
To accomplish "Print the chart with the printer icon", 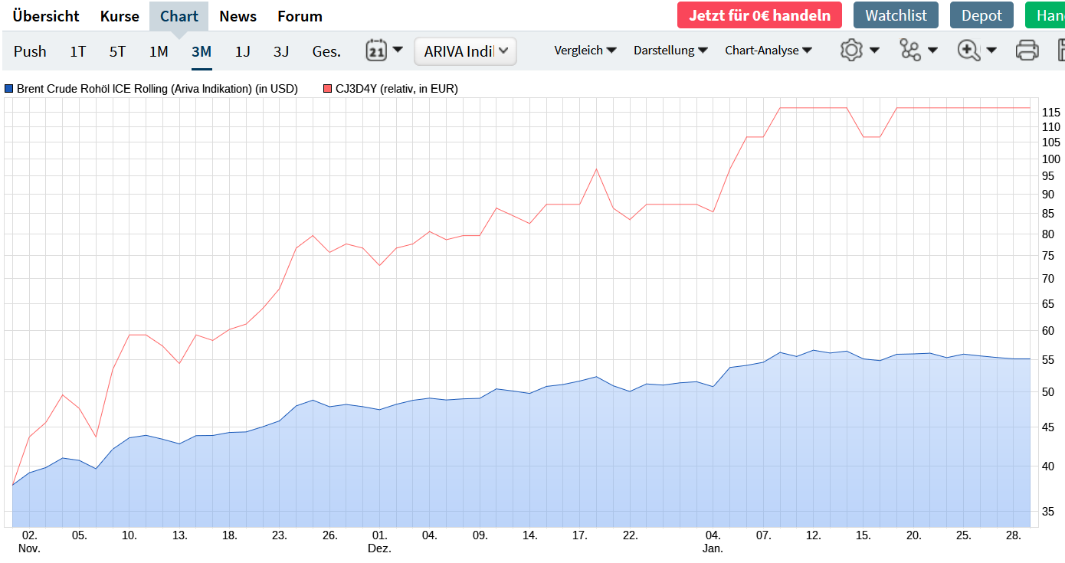I will 1027,51.
